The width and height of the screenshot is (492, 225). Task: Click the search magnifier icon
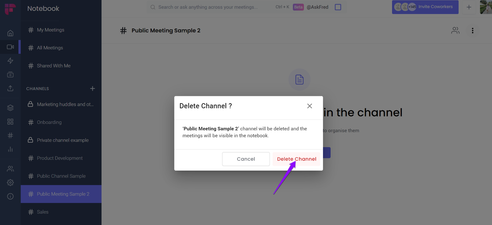(x=153, y=7)
